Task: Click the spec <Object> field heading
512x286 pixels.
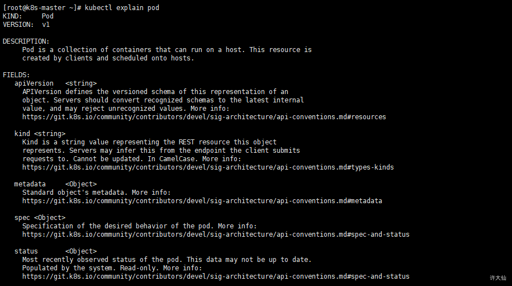Action: click(40, 218)
